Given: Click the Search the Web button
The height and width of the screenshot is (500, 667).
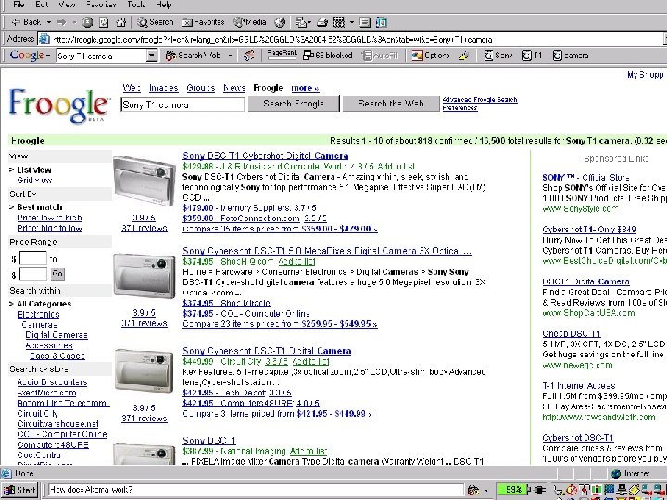Looking at the screenshot, I should 391,104.
